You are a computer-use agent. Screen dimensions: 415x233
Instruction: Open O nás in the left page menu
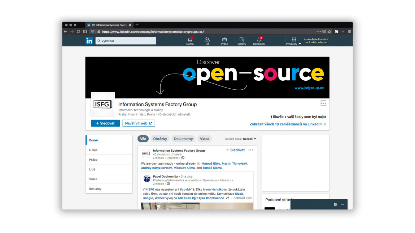tap(109, 150)
